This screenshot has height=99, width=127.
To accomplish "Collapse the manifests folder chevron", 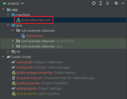I will coord(8,14).
